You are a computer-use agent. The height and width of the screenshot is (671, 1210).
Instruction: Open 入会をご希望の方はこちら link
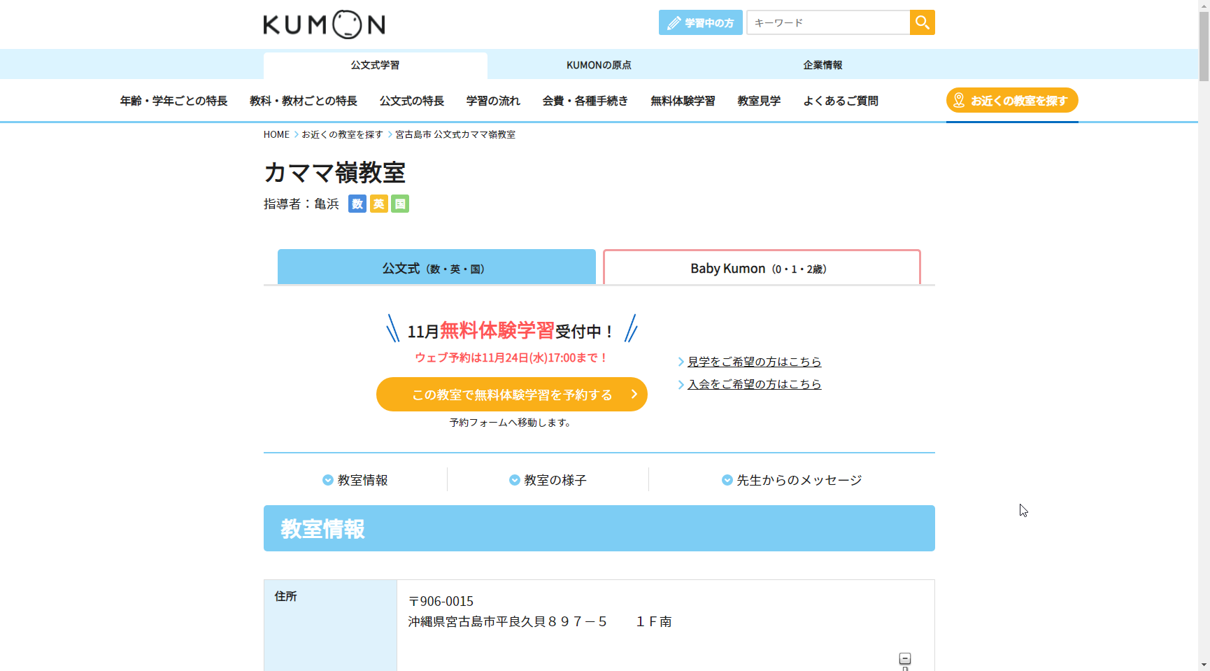754,384
